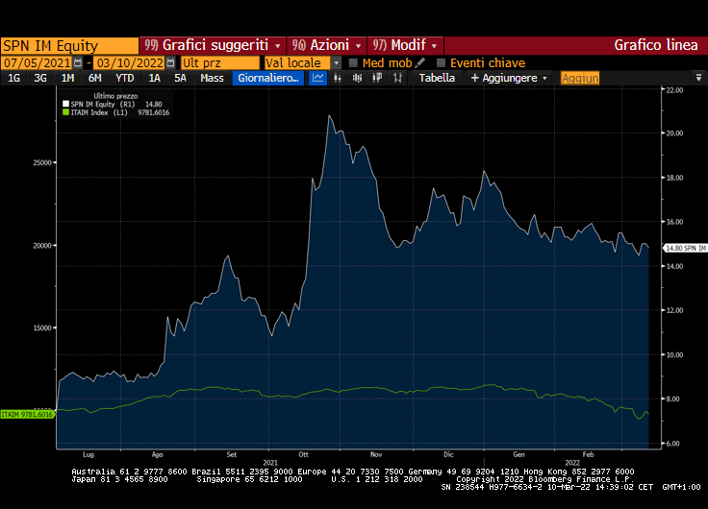
Task: Click the SPN IM Equity ticker field
Action: click(x=69, y=45)
